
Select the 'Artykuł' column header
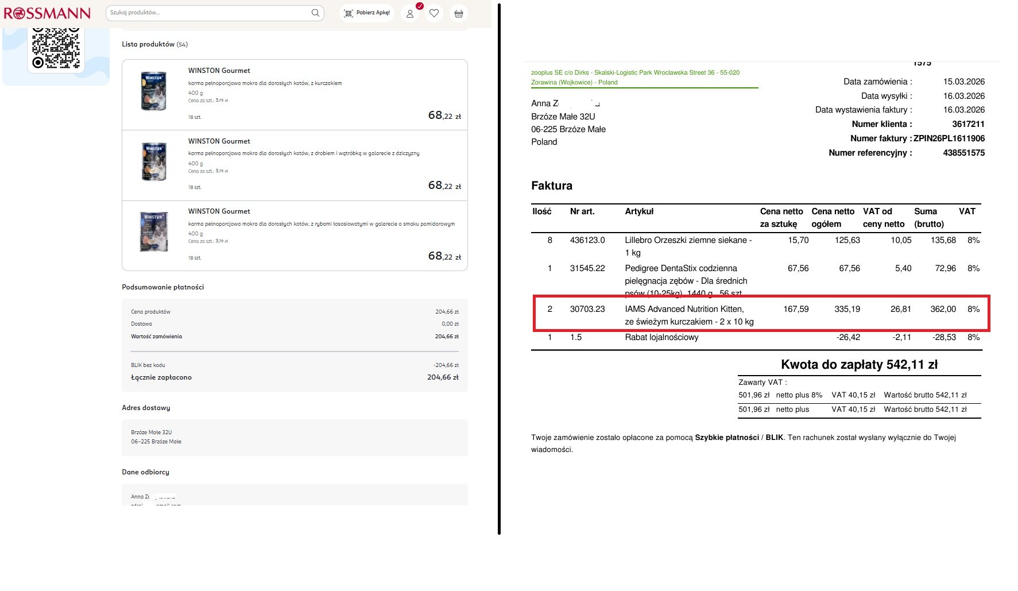639,211
